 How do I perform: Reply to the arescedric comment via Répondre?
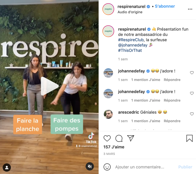(x=172, y=121)
